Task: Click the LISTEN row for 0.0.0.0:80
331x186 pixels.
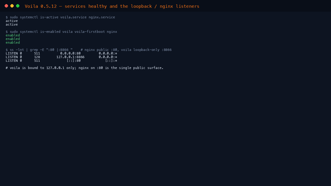Action: tap(61, 53)
